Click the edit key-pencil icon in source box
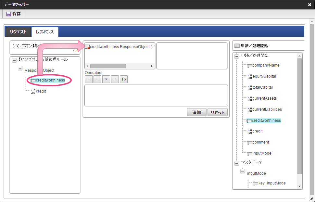This screenshot has width=315, height=202. click(x=76, y=51)
